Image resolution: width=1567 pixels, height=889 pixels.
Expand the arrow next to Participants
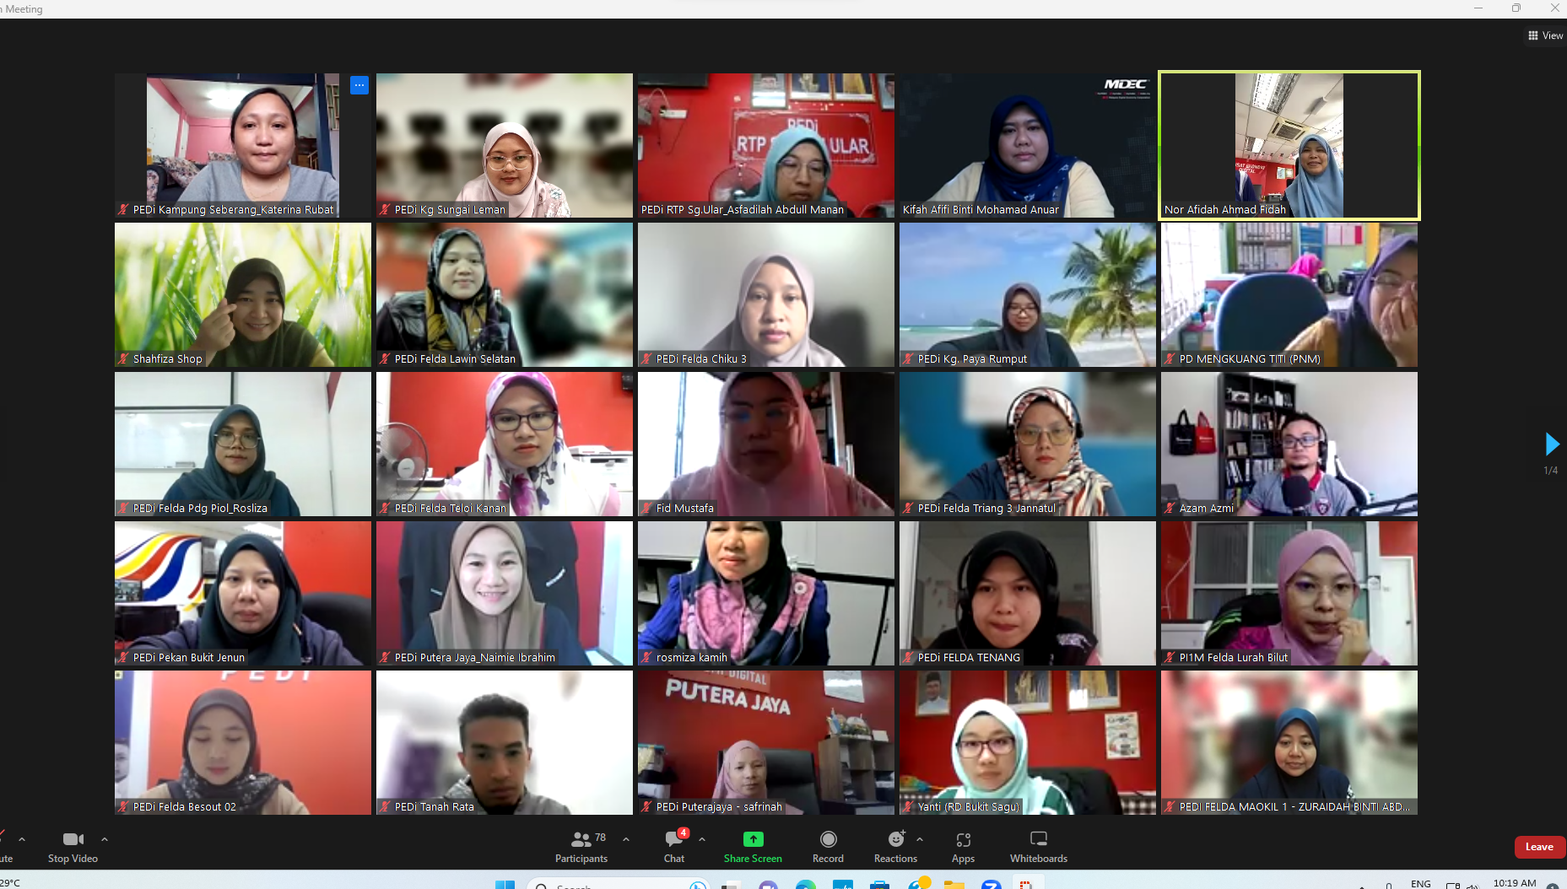(626, 839)
